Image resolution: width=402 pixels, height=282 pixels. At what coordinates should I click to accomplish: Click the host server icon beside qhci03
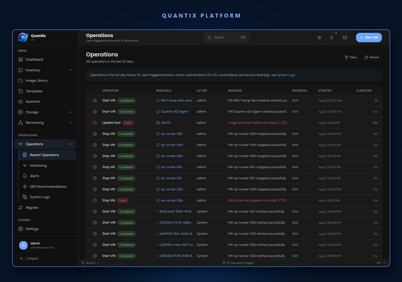pyautogui.click(x=158, y=123)
